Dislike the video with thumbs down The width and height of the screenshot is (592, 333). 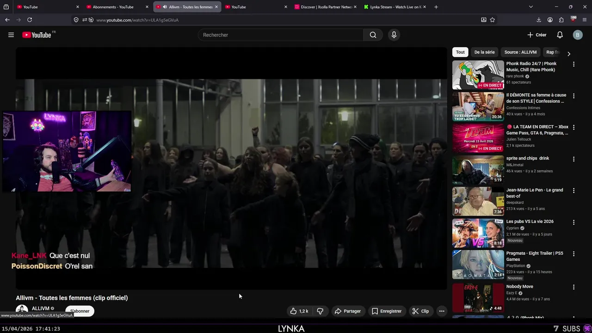(x=320, y=311)
